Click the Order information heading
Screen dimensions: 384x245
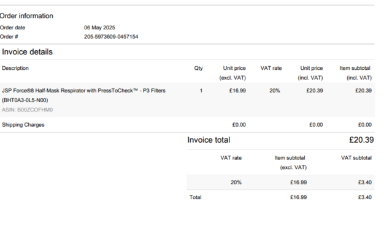26,16
